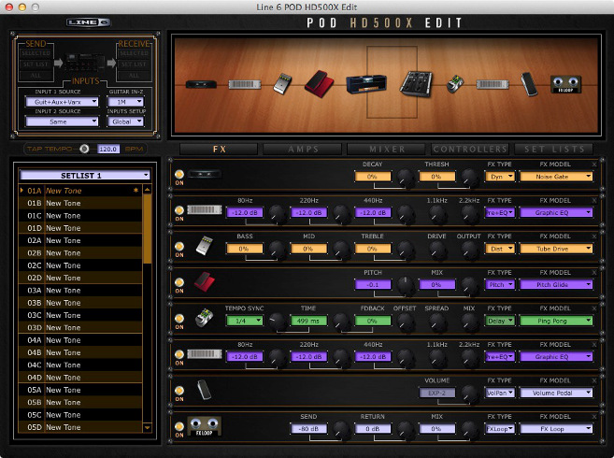Select the second Graphic EQ rack in signal chain
Viewport: 614px width, 458px height.
tap(493, 84)
